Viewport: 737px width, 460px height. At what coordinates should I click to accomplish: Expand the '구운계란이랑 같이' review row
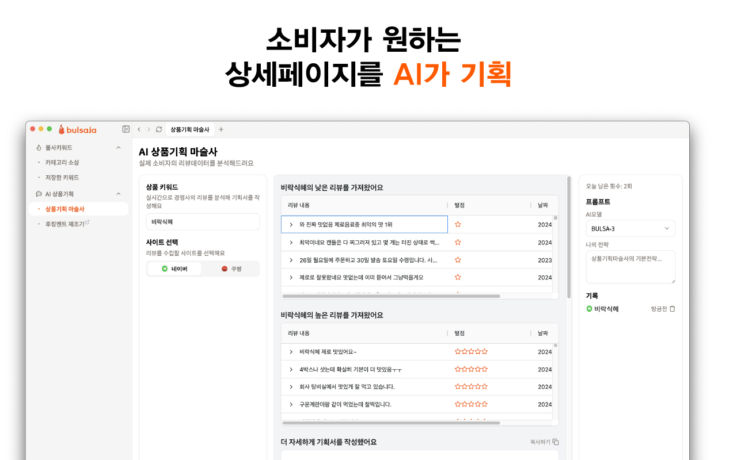[291, 404]
